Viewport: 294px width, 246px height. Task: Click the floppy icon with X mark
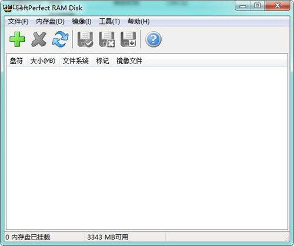click(107, 39)
